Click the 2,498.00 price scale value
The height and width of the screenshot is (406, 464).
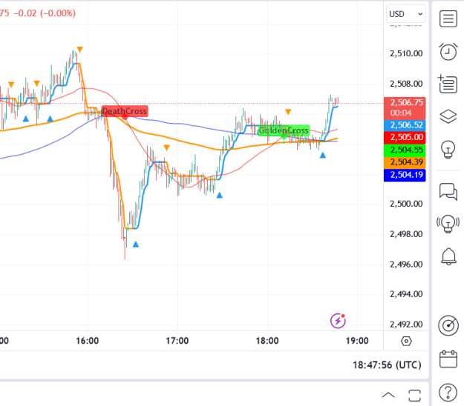406,234
